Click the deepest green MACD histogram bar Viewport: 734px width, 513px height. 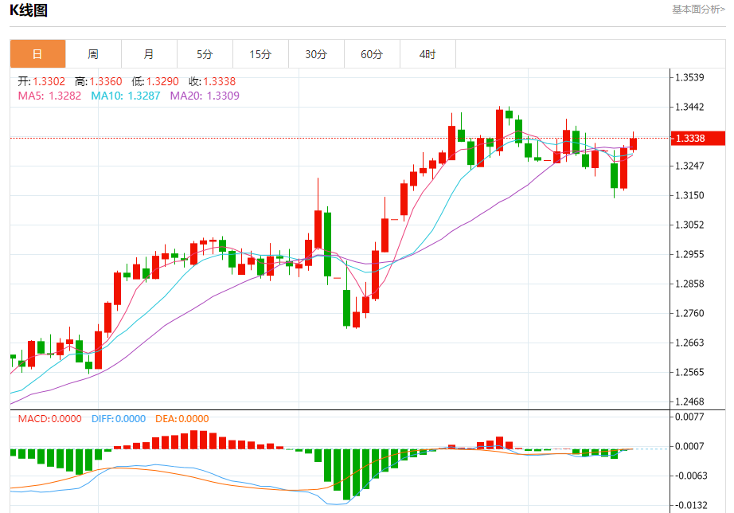(x=347, y=475)
